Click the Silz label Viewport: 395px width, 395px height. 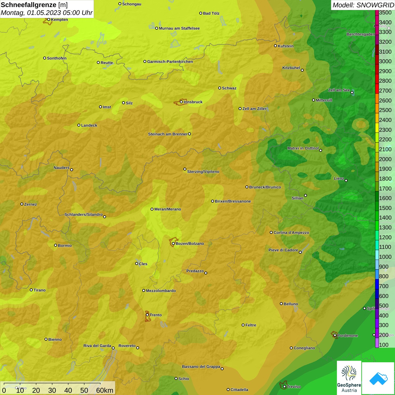tap(129, 103)
